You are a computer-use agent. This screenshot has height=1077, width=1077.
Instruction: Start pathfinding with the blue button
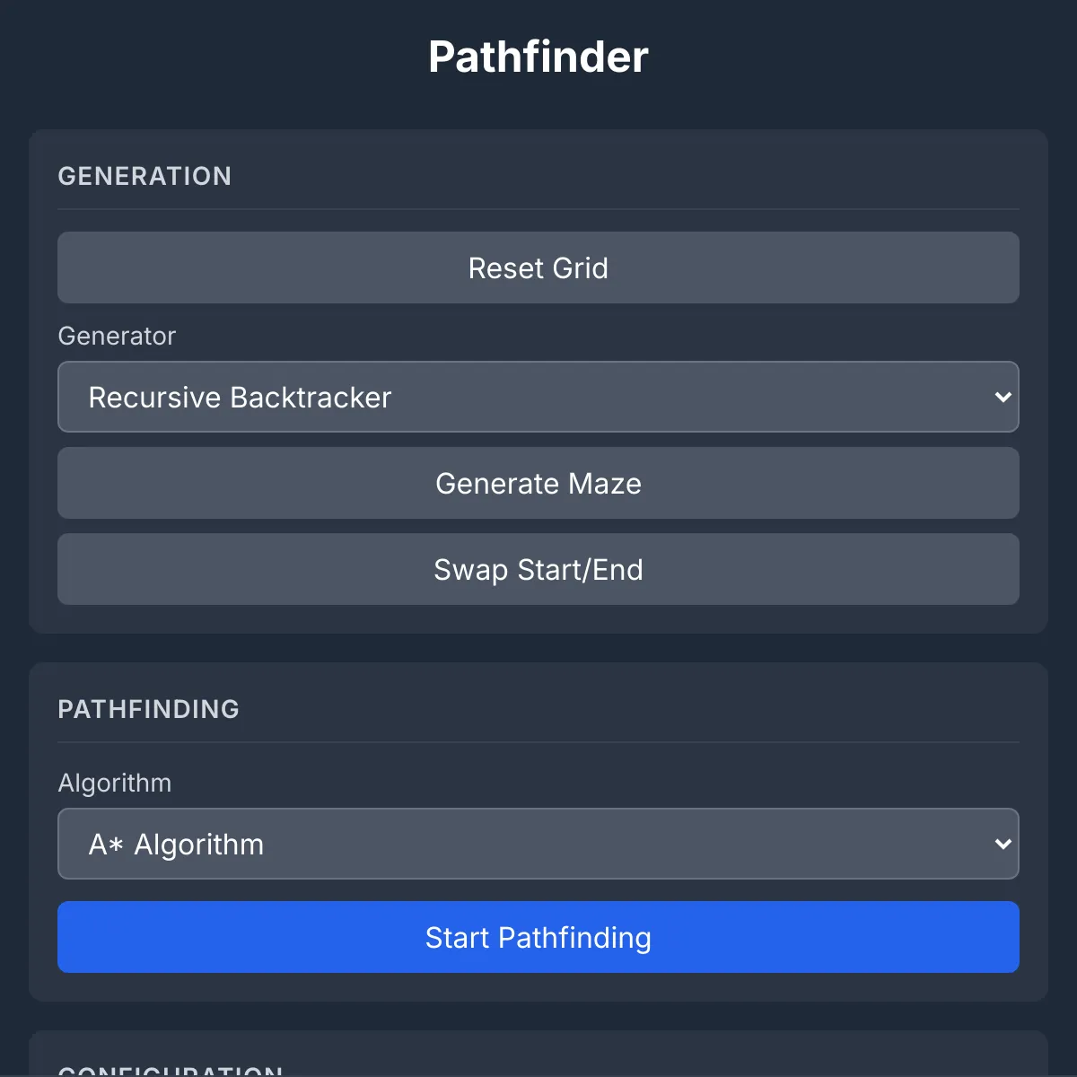tap(538, 937)
